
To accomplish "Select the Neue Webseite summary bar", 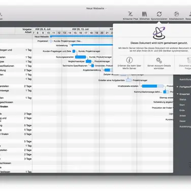I will pos(82,37).
